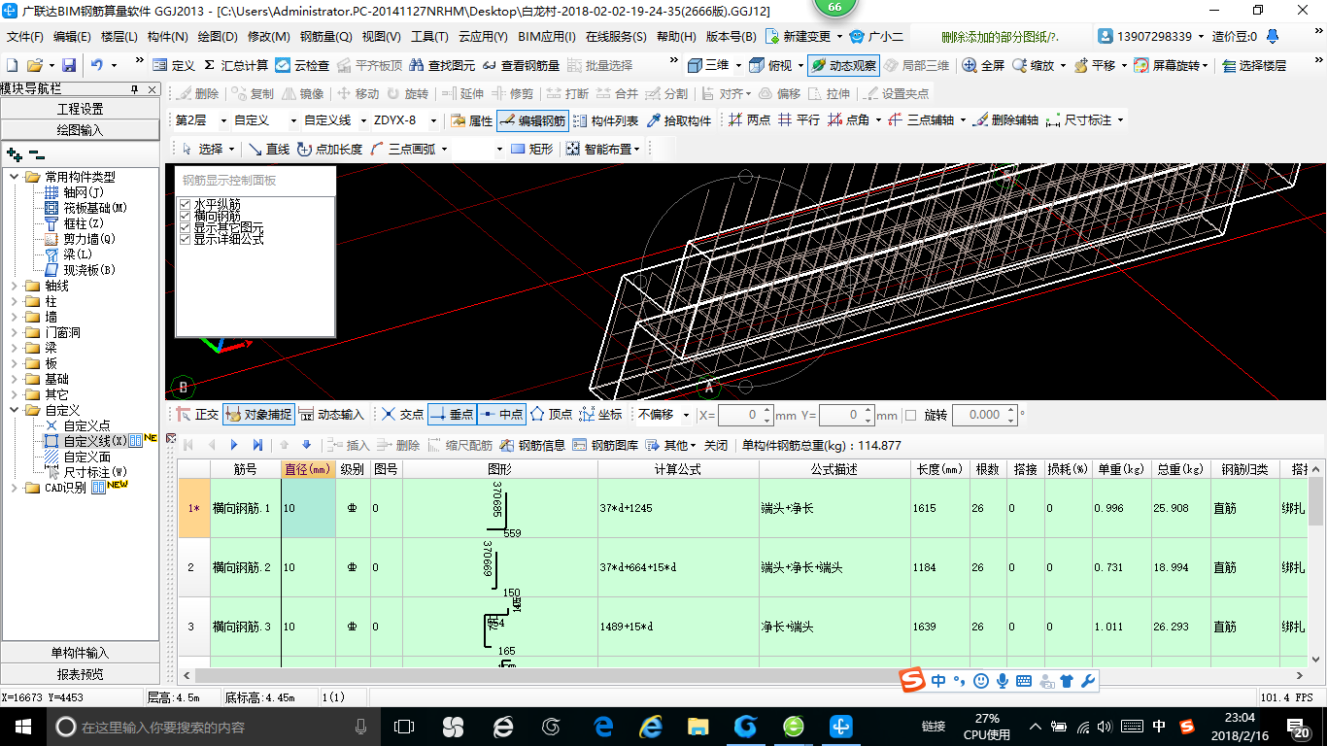The image size is (1327, 746).
Task: Click 关闭 to close rebar editor
Action: pos(716,445)
